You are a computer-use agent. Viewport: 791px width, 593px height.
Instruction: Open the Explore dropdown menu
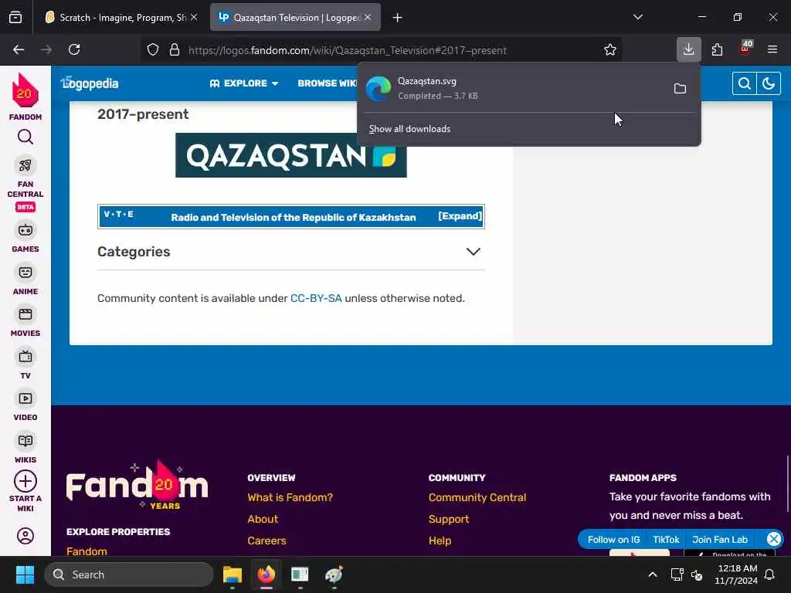pyautogui.click(x=244, y=83)
